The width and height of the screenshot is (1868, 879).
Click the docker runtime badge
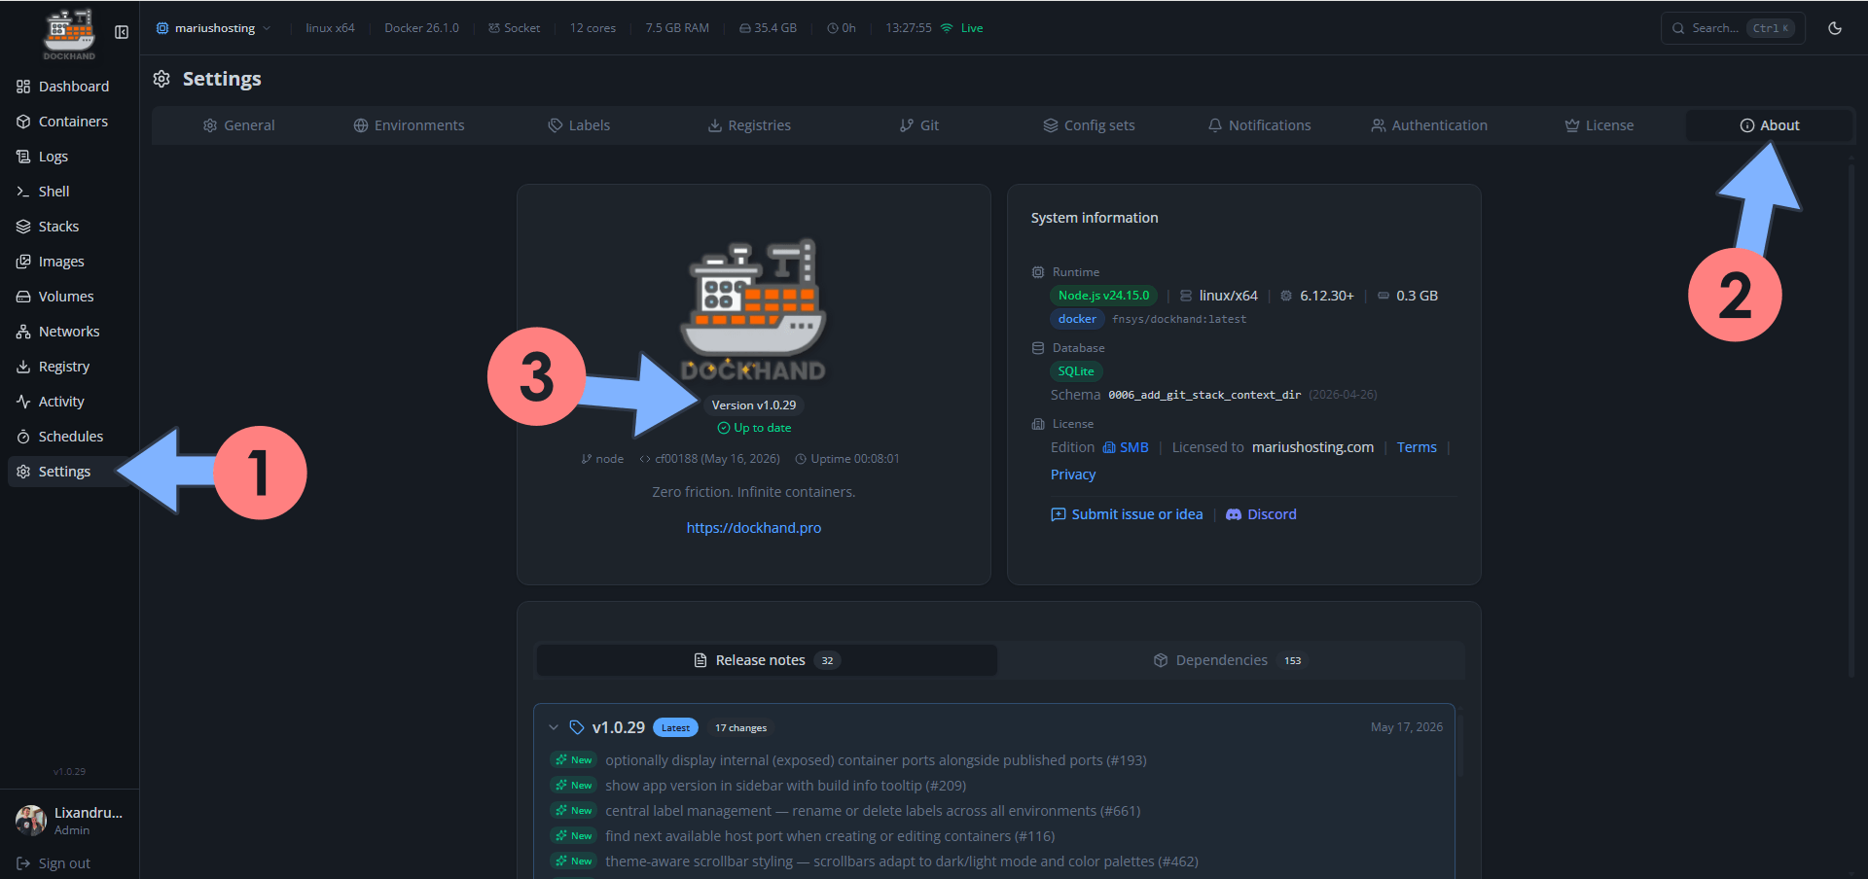pos(1077,319)
